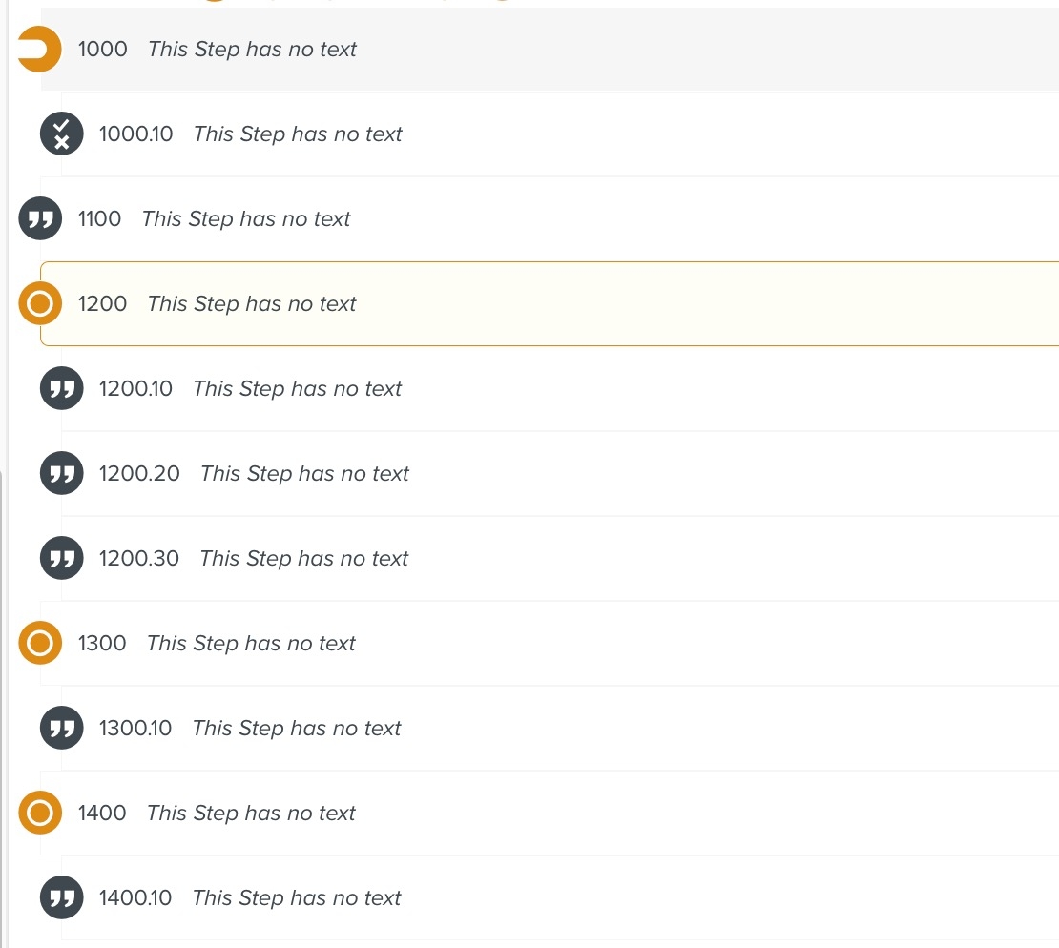
Task: Click the quote icon of step 1100
Action: 40,219
